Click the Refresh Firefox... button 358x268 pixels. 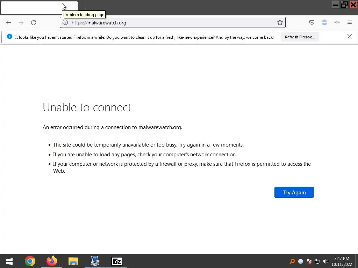click(300, 37)
